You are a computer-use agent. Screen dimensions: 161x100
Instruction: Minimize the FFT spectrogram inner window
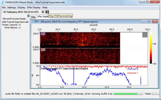coord(143,21)
